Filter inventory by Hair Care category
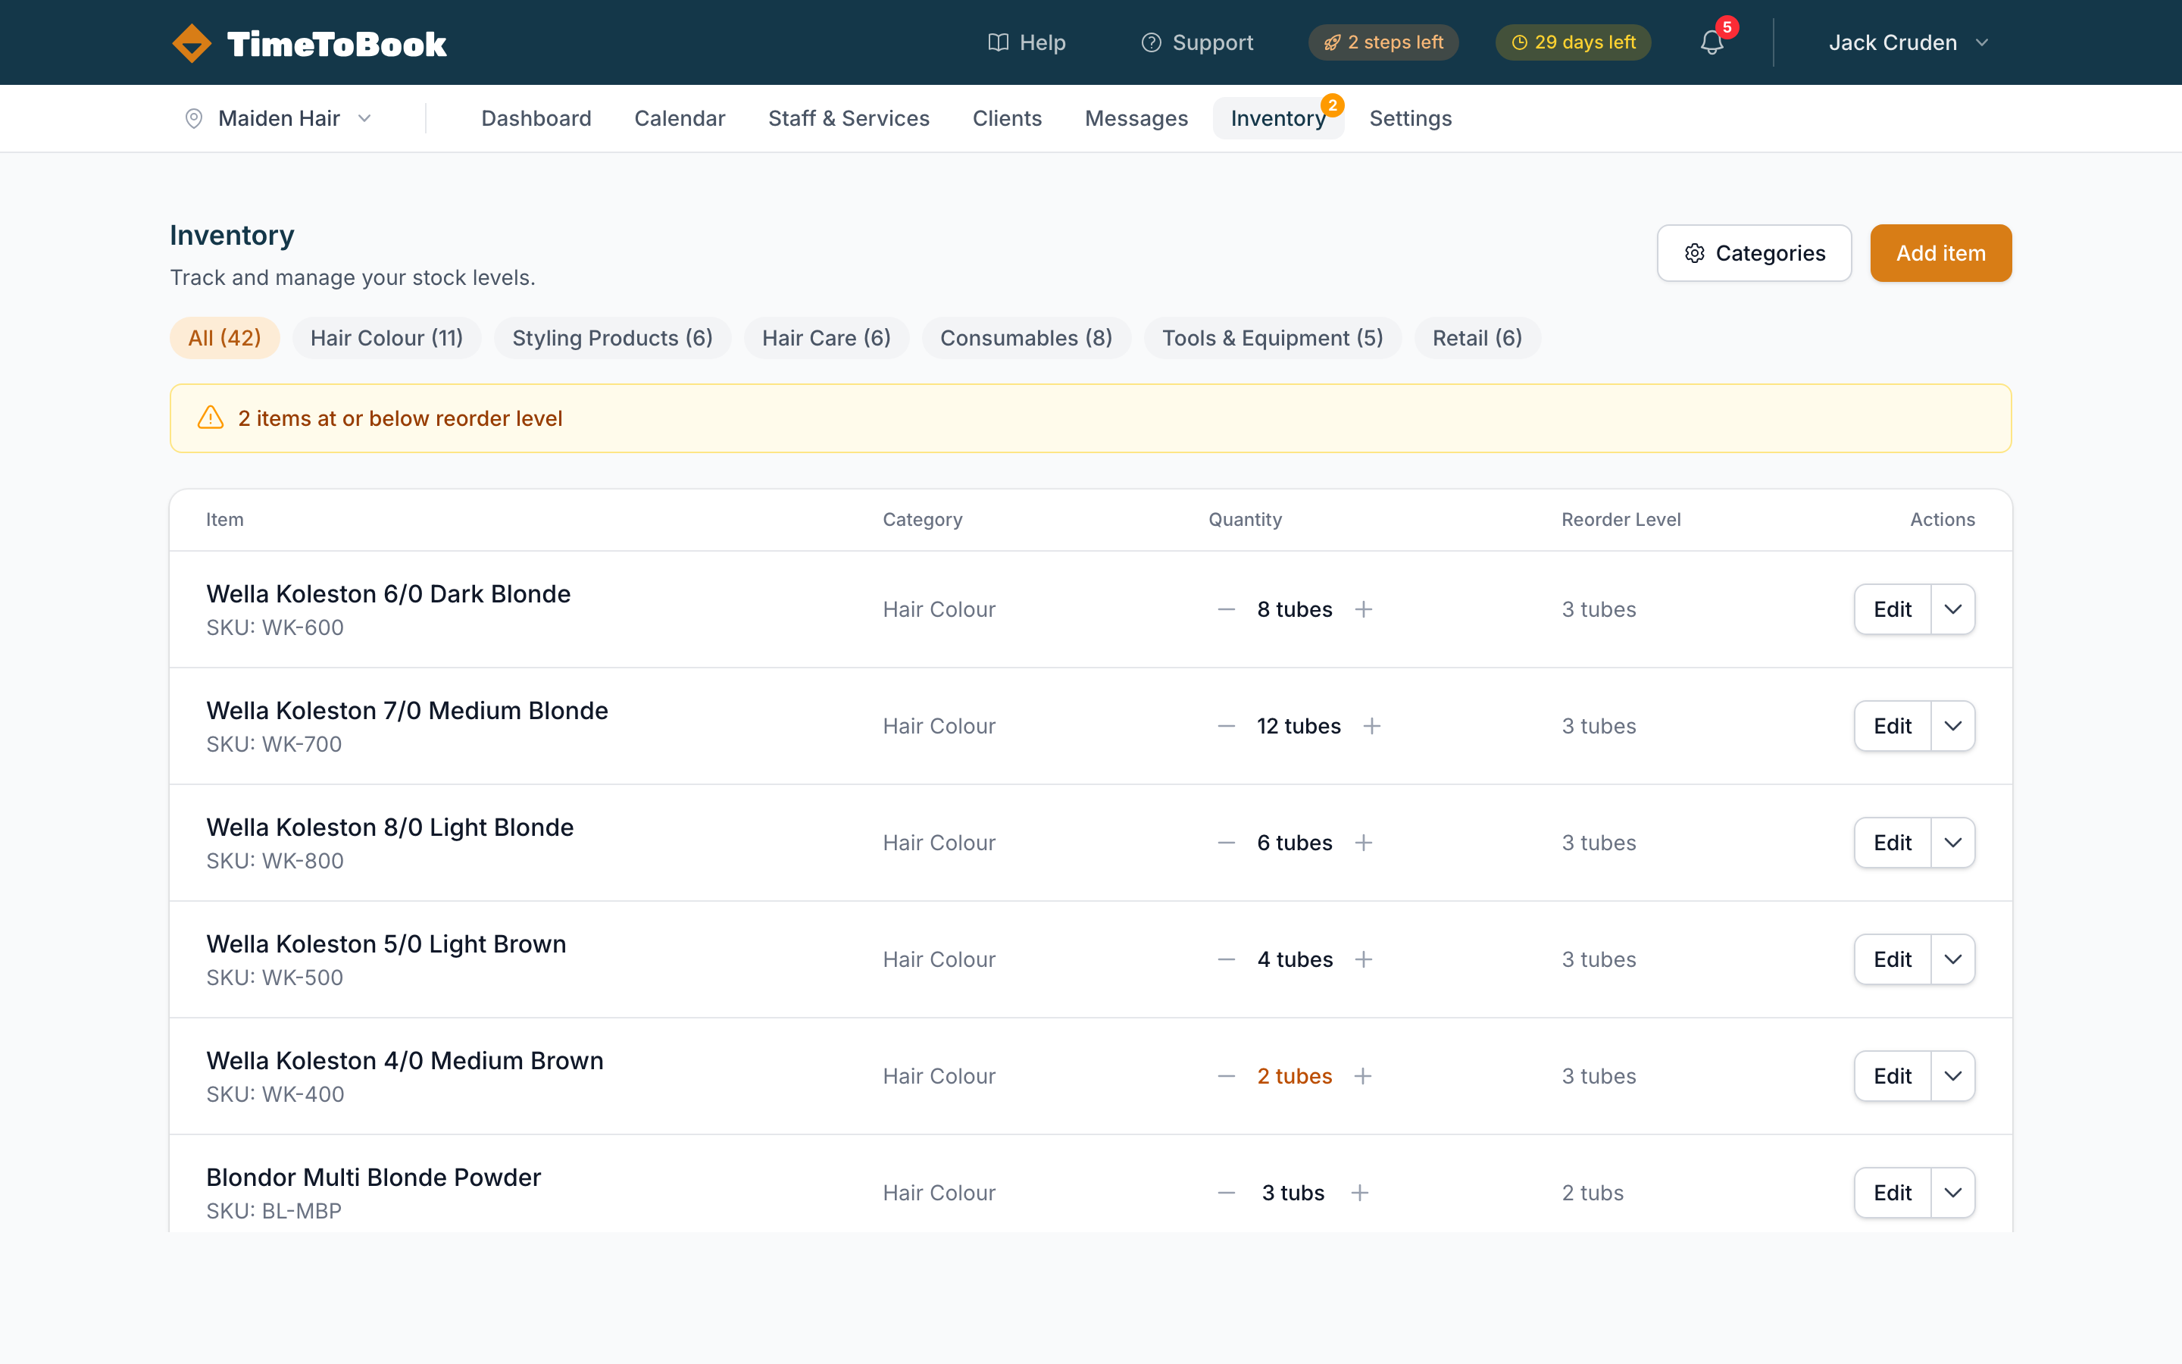Screen dimensions: 2182x1364 [826, 337]
